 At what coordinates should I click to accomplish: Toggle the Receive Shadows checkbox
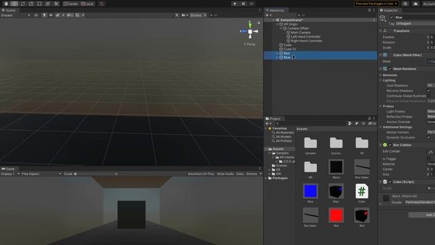click(x=429, y=91)
